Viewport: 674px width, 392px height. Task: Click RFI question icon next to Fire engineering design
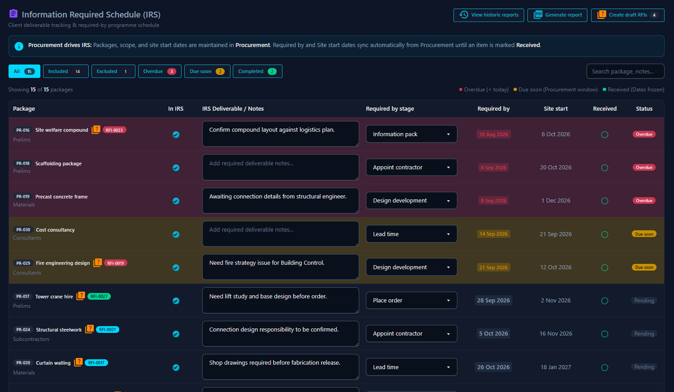point(97,263)
